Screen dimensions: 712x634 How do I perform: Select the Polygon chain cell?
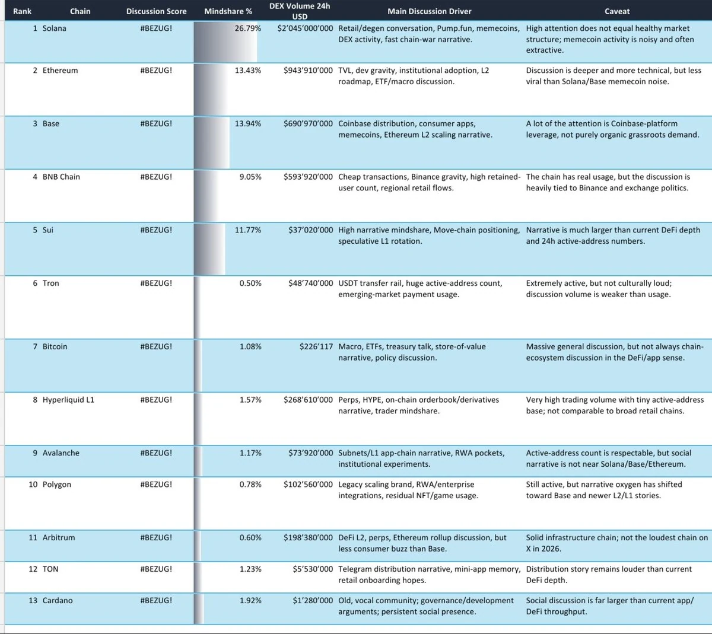click(x=57, y=485)
